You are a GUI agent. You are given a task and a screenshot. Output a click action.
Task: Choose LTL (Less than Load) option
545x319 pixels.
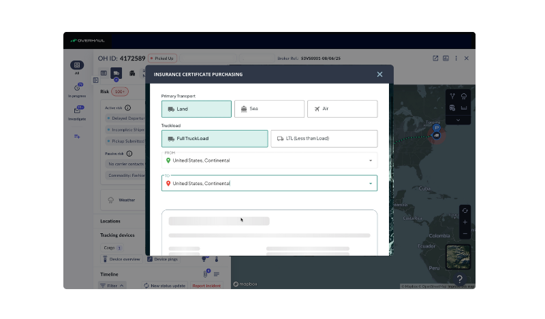[x=324, y=139]
